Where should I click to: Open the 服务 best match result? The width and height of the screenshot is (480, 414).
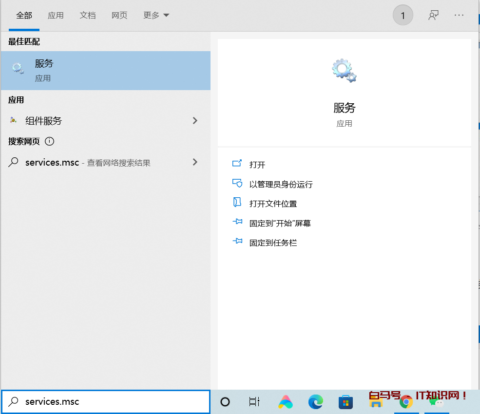pos(105,71)
